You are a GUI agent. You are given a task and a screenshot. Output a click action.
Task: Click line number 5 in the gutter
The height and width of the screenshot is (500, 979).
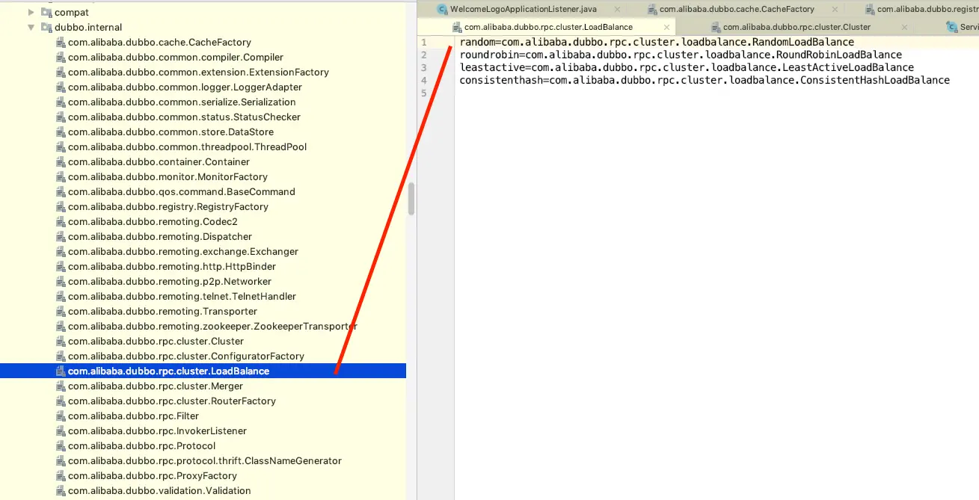pos(423,93)
